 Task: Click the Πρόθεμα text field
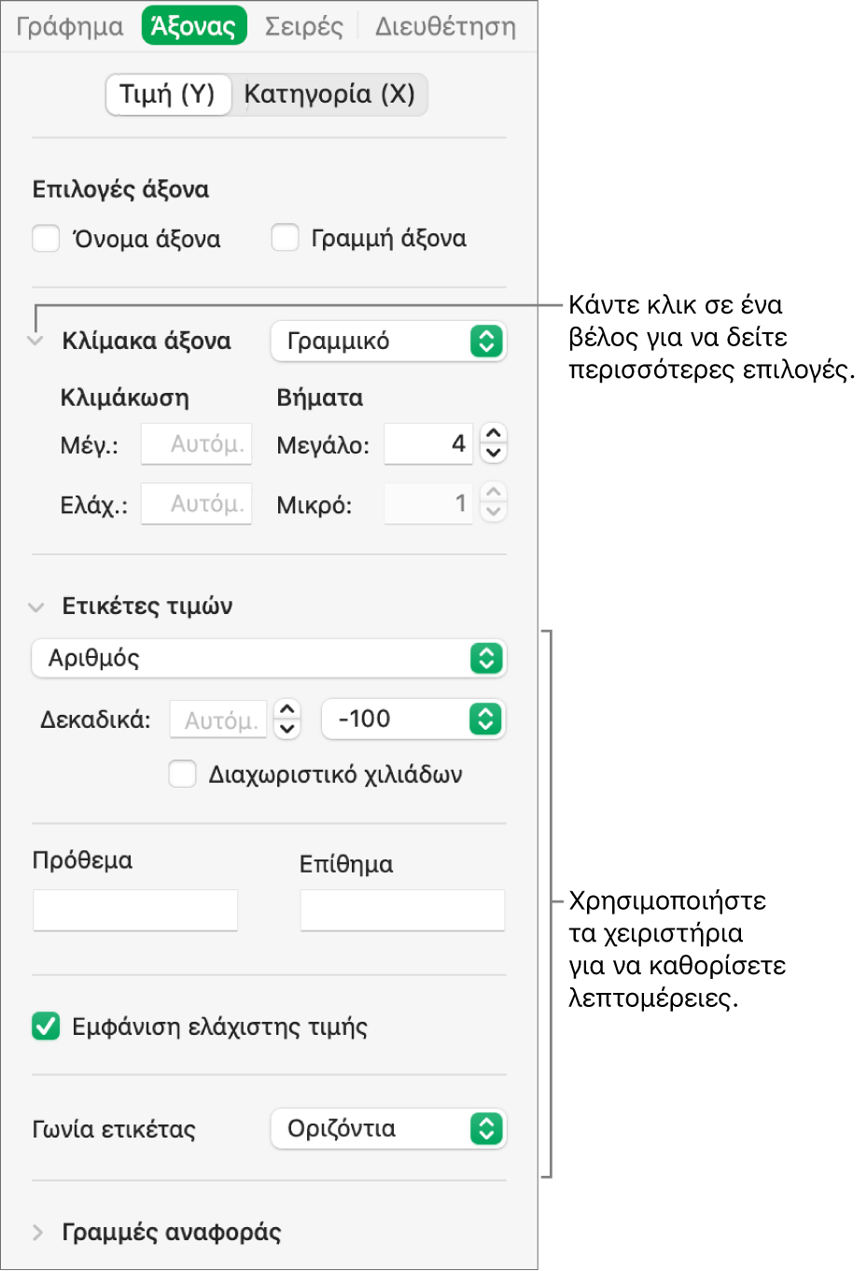pos(135,910)
